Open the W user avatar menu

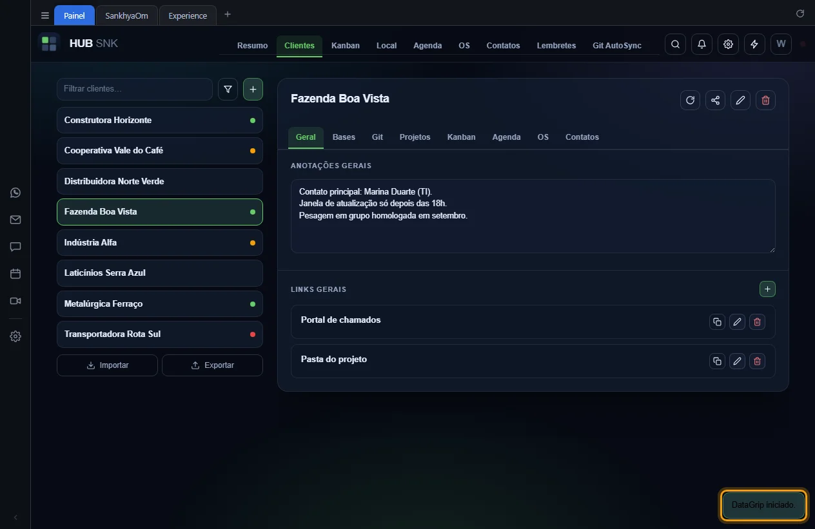pos(781,44)
